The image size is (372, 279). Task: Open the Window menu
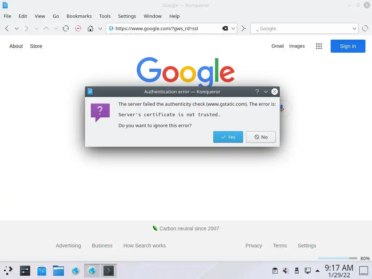(x=153, y=16)
